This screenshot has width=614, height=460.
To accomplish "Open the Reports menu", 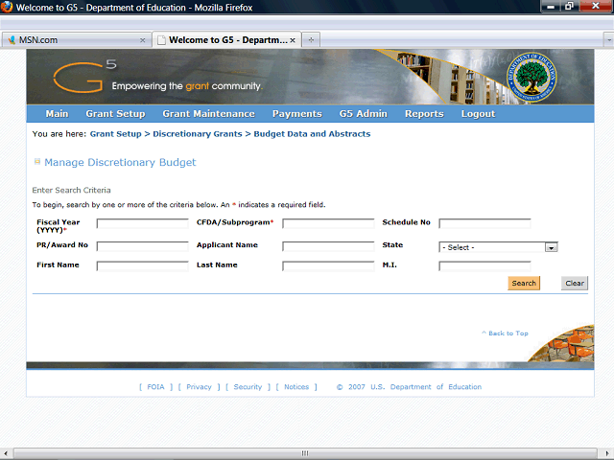I will (424, 114).
